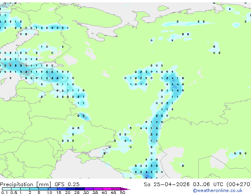Select the 10 mm blue legend swatch
Viewport: 251px width, 194px height.
52,189
